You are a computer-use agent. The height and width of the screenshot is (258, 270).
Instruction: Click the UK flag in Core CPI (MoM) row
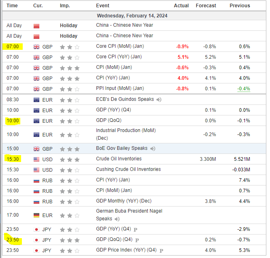36,47
